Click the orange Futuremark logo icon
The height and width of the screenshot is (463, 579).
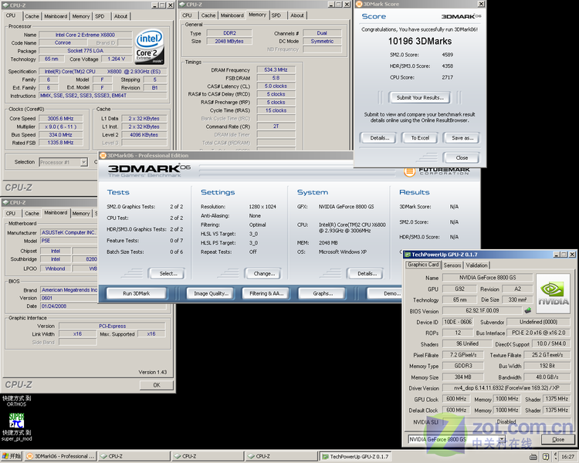[x=409, y=171]
